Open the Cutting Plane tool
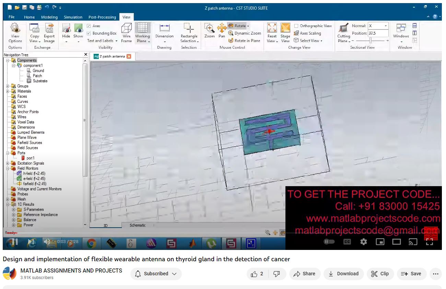 pos(343,29)
